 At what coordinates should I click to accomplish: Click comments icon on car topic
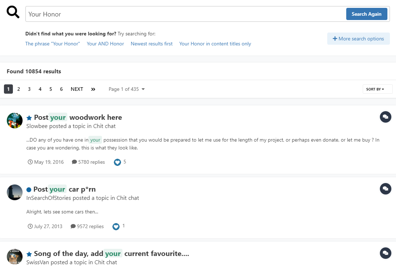coord(385,188)
